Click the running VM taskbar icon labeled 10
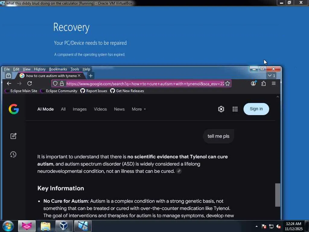This screenshot has height=232, width=309. (x=83, y=226)
